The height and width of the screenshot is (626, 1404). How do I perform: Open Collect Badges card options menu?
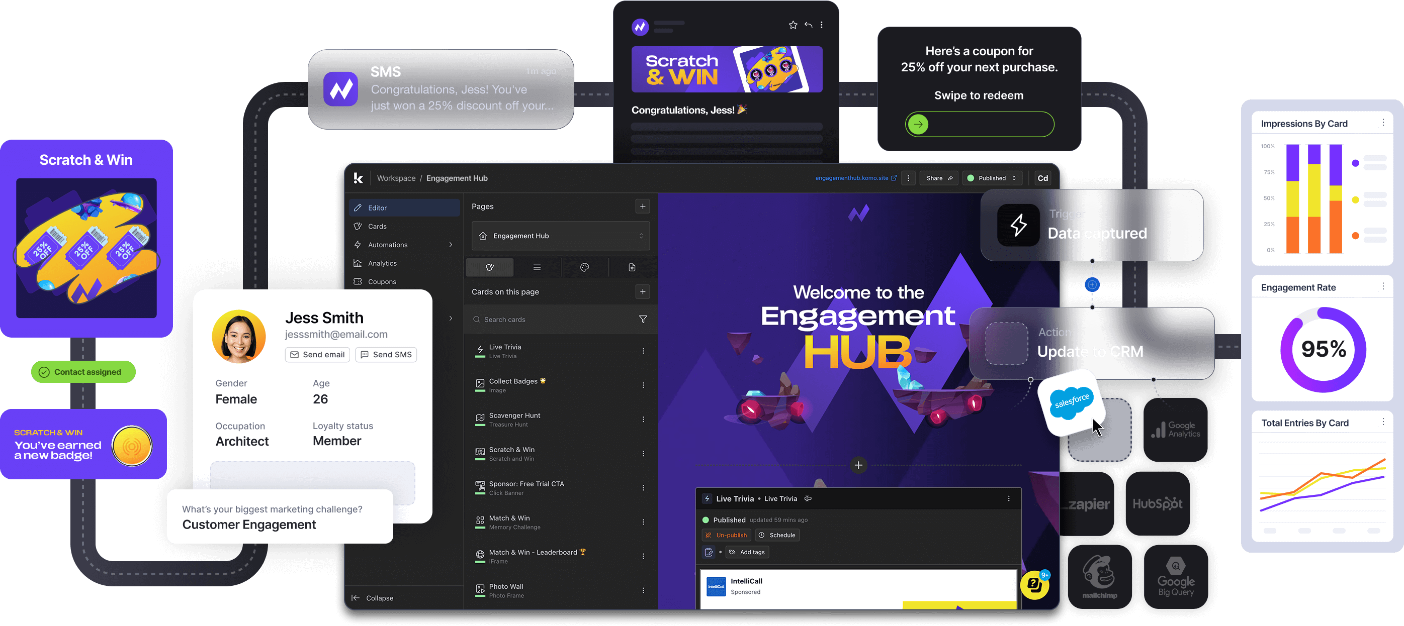[x=643, y=385]
